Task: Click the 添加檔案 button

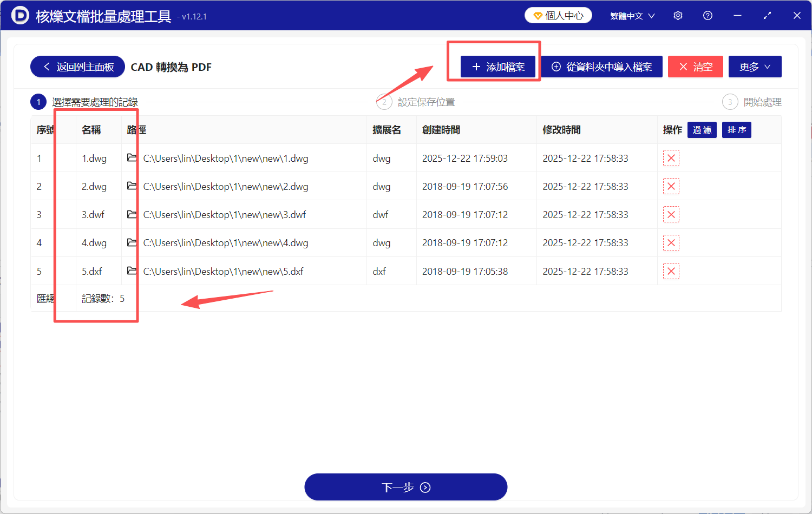Action: tap(498, 66)
